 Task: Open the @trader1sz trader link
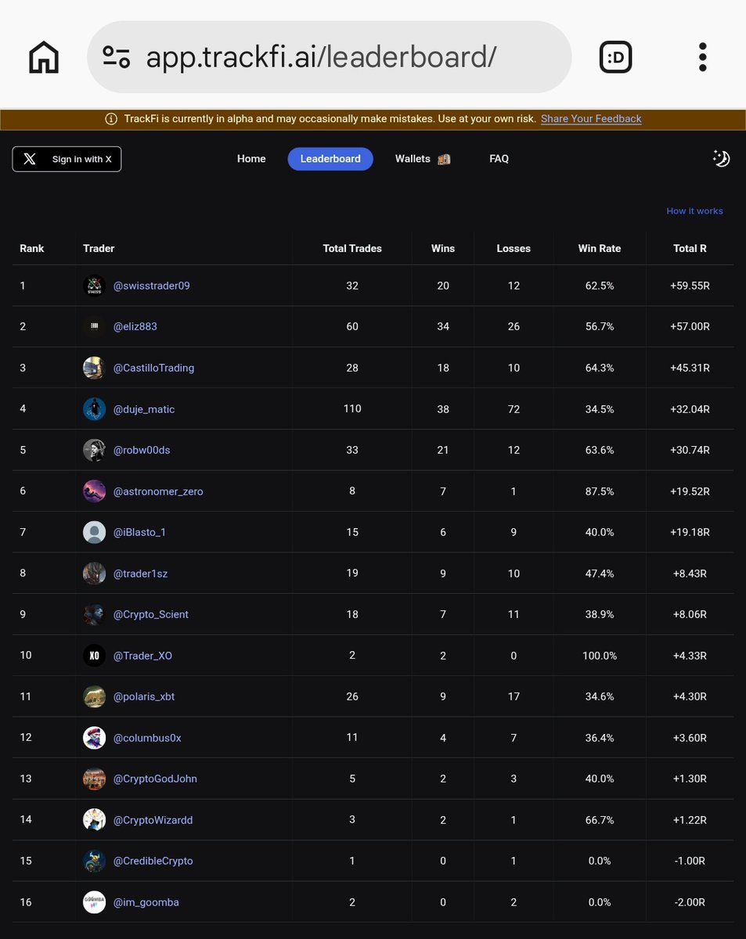pos(141,574)
